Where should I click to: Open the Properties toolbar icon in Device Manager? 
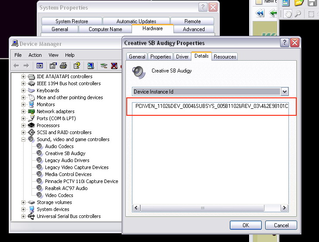[53, 66]
